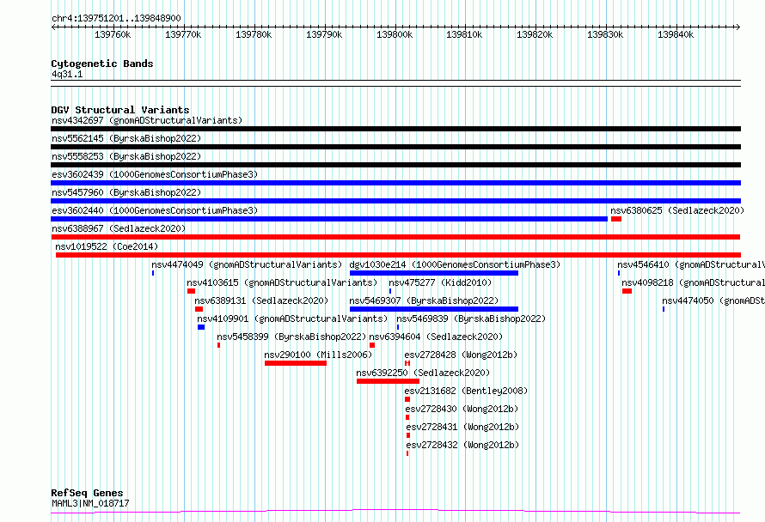Select nsv6392250 Sedlazeck2020 label
The image size is (765, 522).
coord(423,373)
